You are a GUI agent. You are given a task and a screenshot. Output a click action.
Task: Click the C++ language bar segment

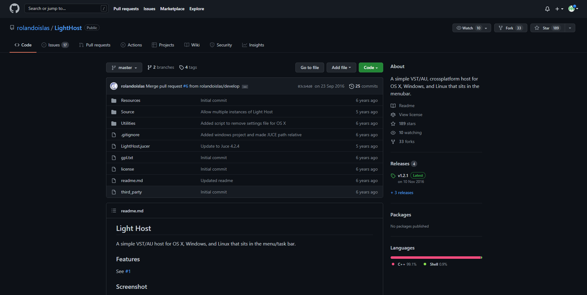(435, 258)
